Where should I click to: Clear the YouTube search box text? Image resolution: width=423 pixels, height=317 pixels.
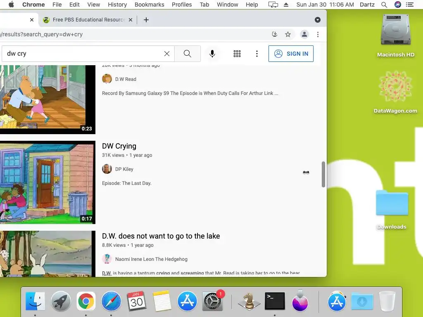[167, 54]
